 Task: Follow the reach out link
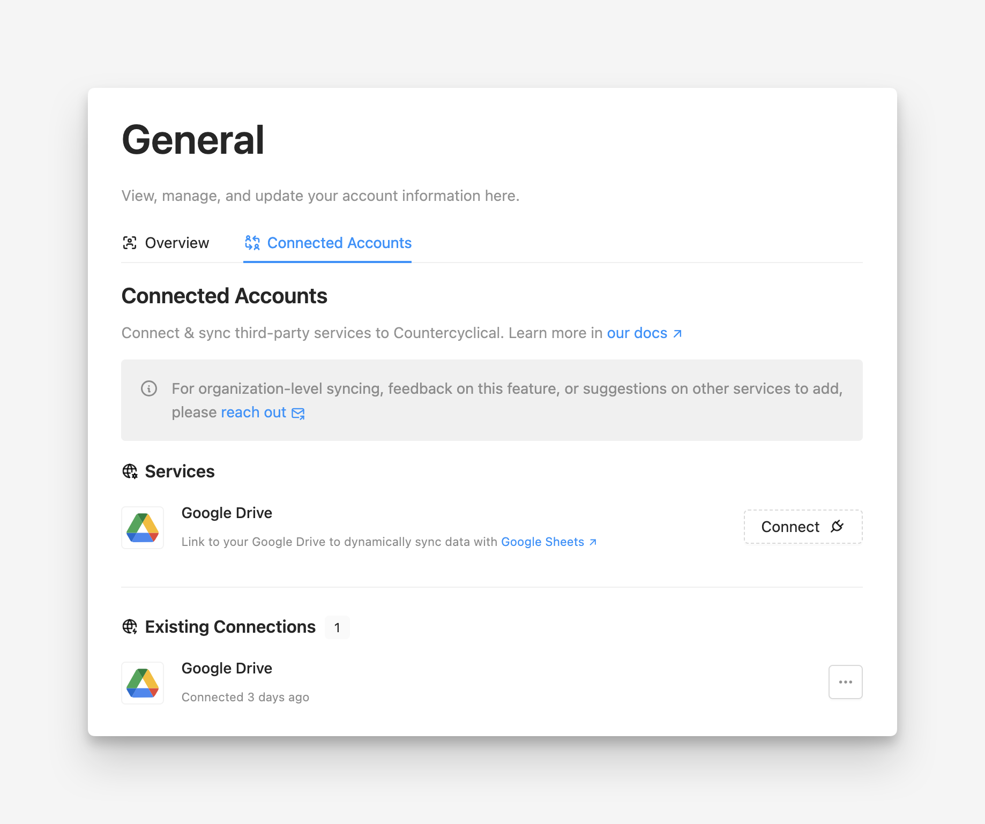click(x=253, y=413)
